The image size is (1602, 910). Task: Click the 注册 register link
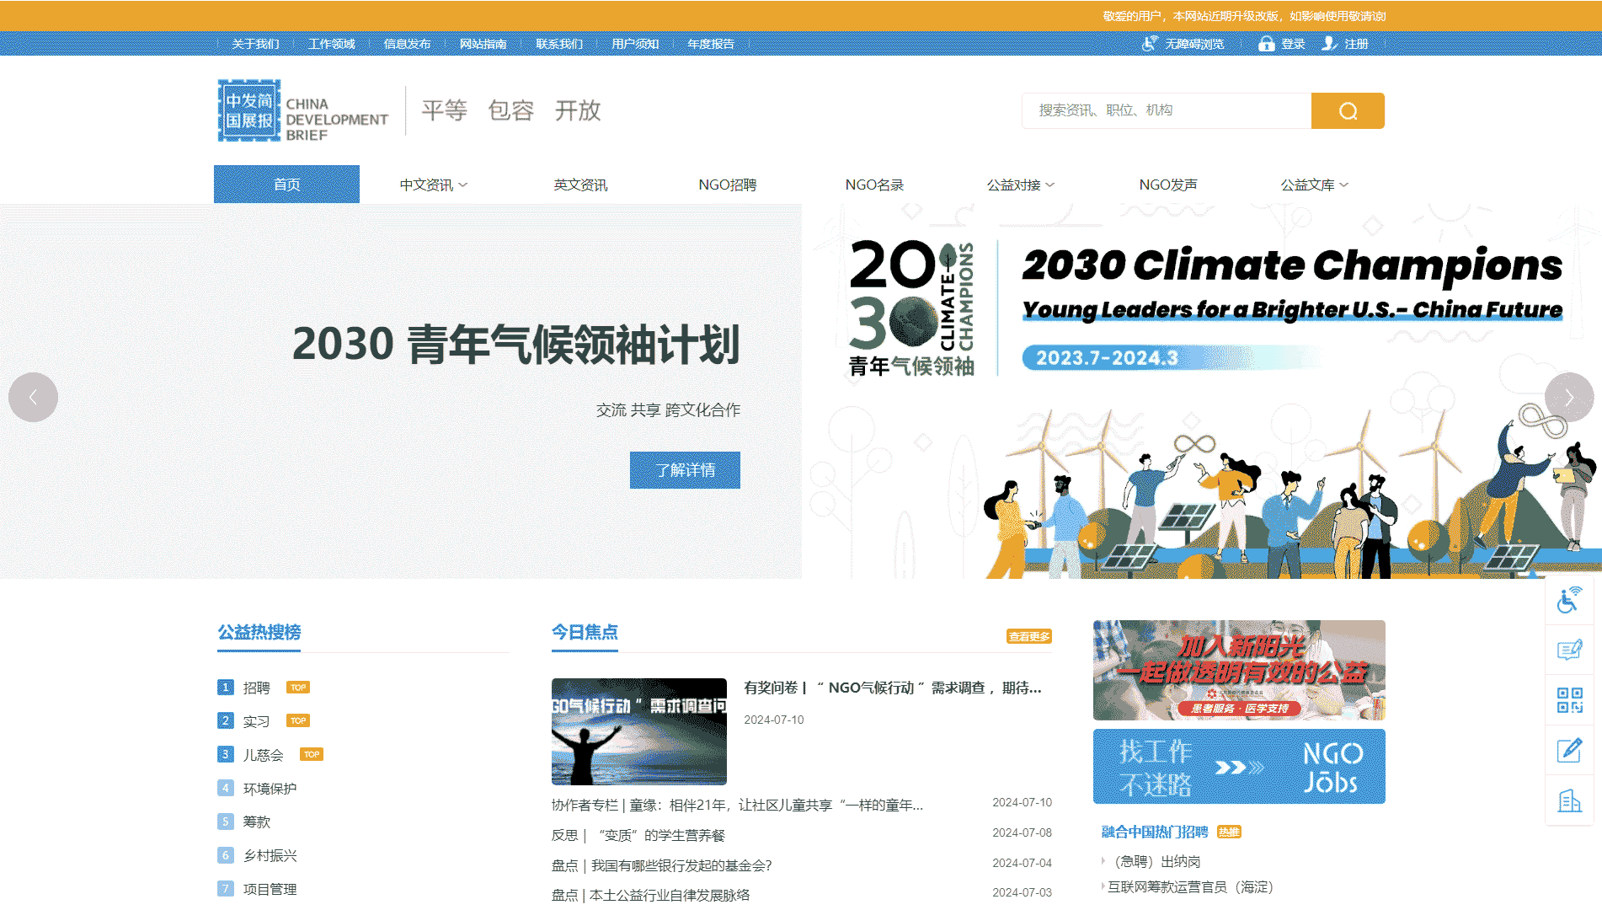point(1356,44)
